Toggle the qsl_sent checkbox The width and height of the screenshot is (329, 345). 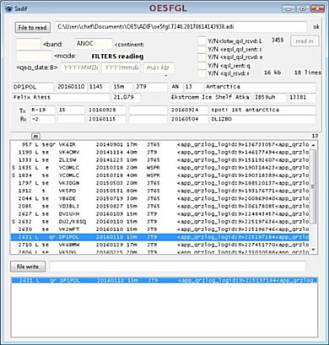(202, 66)
